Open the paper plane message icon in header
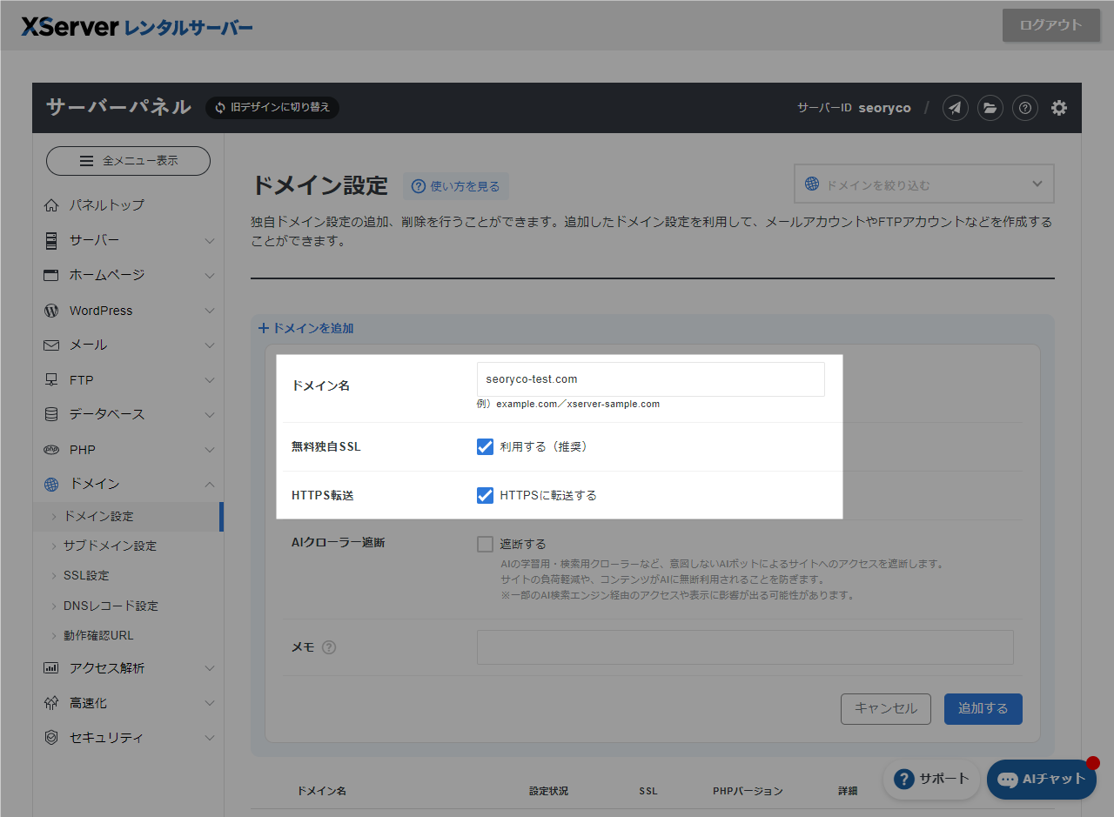Image resolution: width=1114 pixels, height=817 pixels. 955,108
